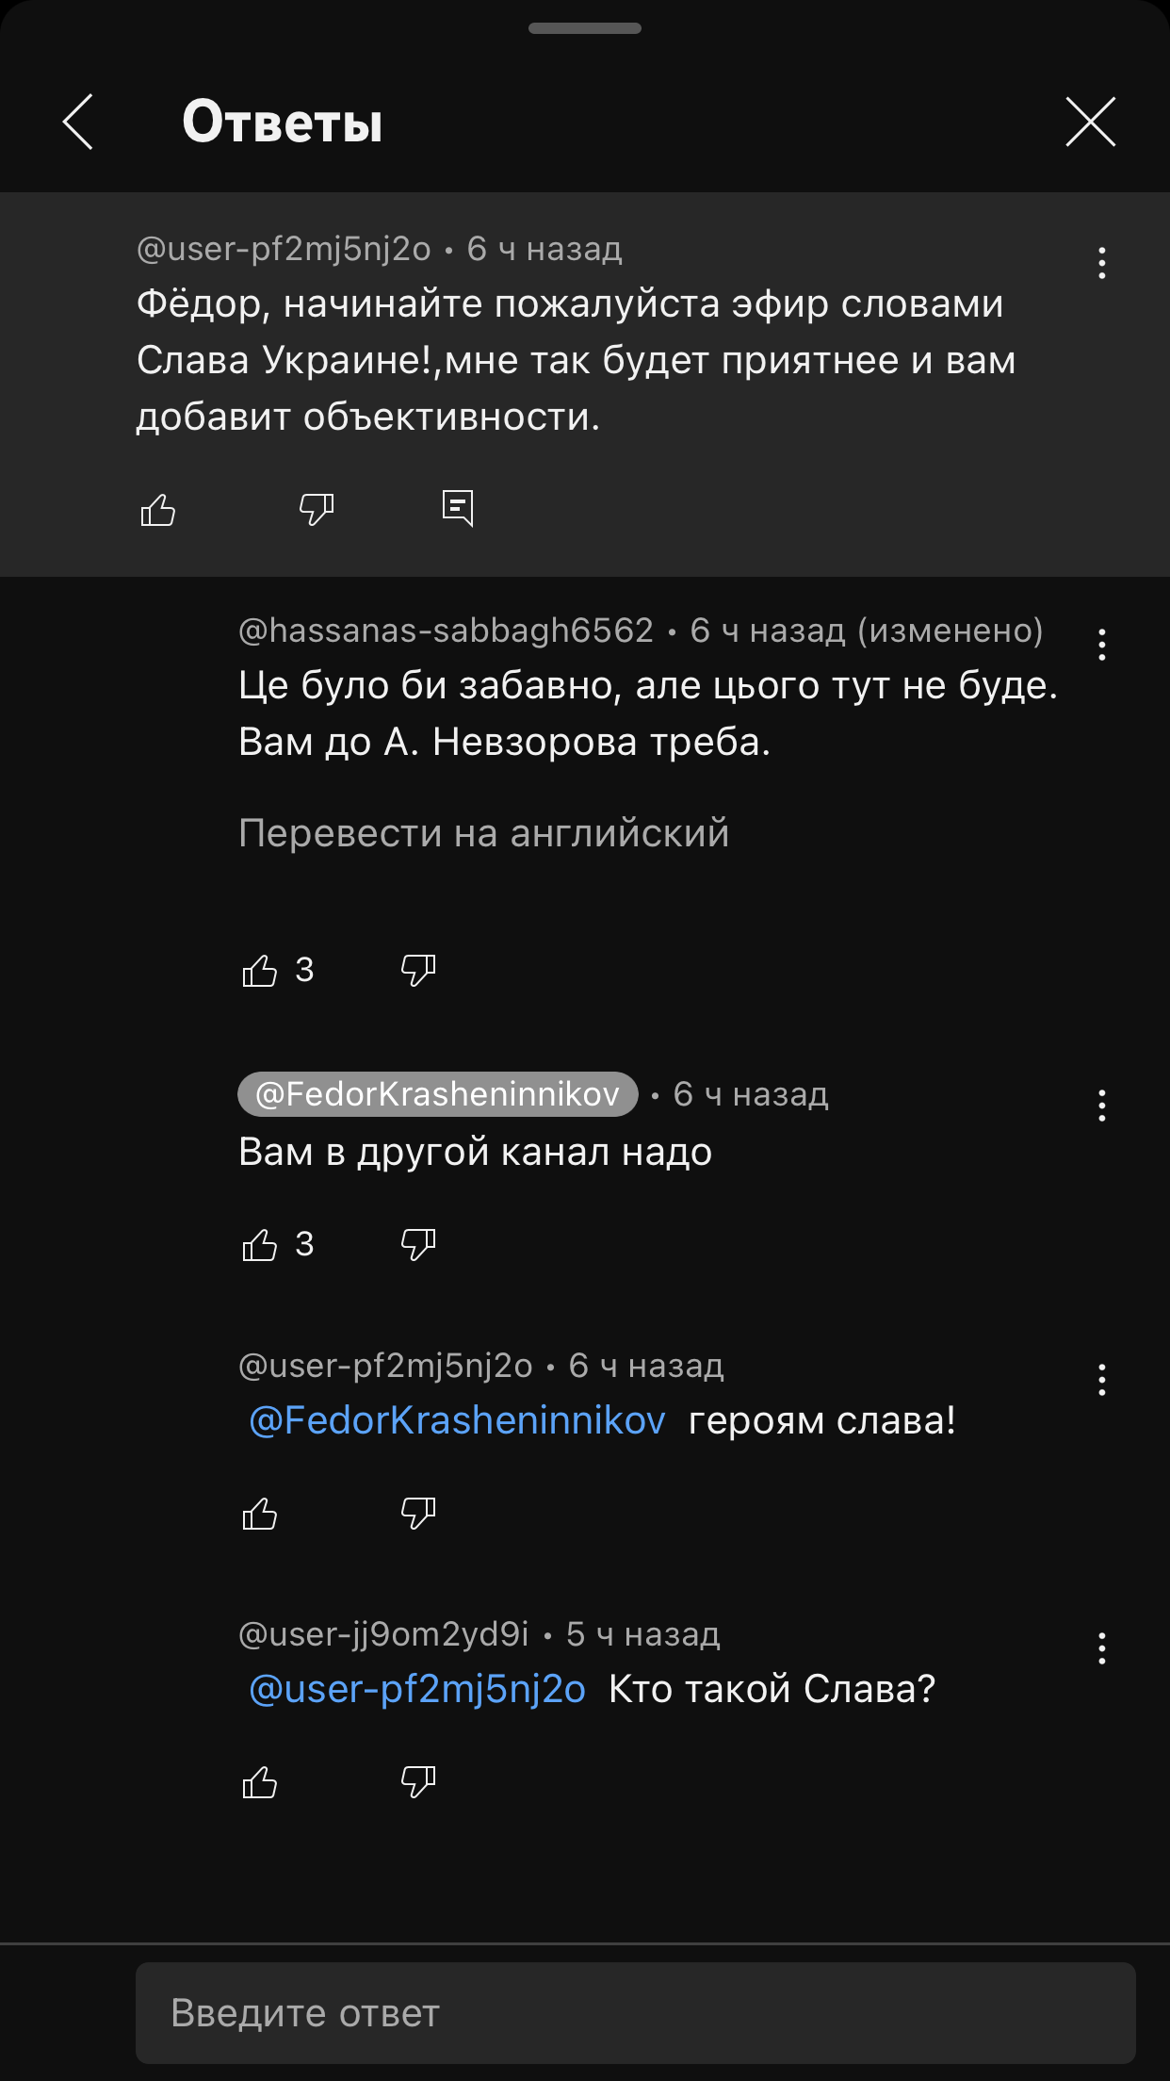
Task: Go back using the left arrow
Action: pos(78,122)
